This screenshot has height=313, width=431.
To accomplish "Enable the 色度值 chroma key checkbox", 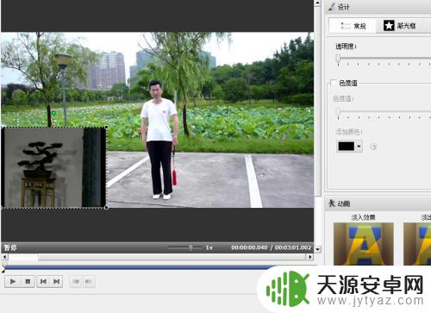I will [x=334, y=83].
